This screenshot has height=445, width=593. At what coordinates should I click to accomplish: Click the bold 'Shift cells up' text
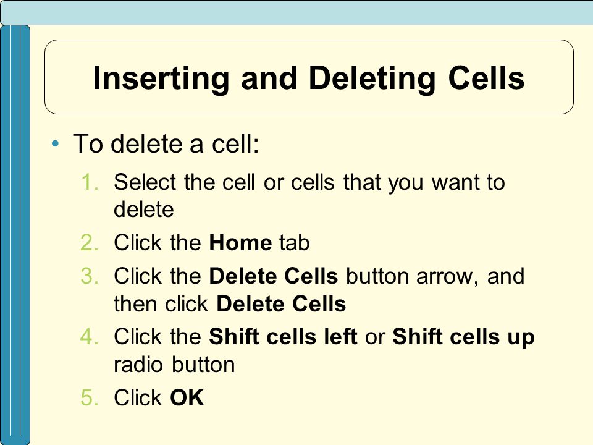pyautogui.click(x=464, y=337)
